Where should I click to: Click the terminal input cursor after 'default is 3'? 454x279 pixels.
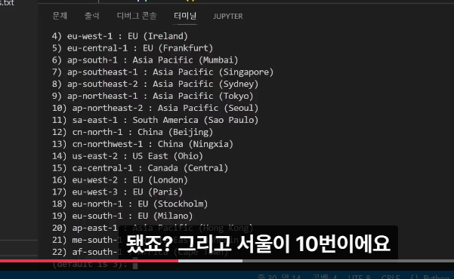[x=135, y=265]
